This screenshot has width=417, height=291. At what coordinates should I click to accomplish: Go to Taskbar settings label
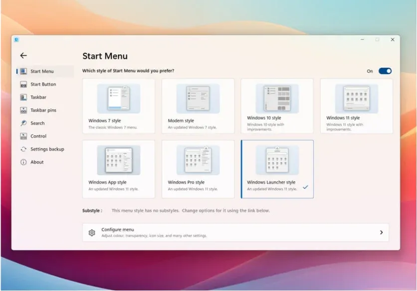point(38,97)
